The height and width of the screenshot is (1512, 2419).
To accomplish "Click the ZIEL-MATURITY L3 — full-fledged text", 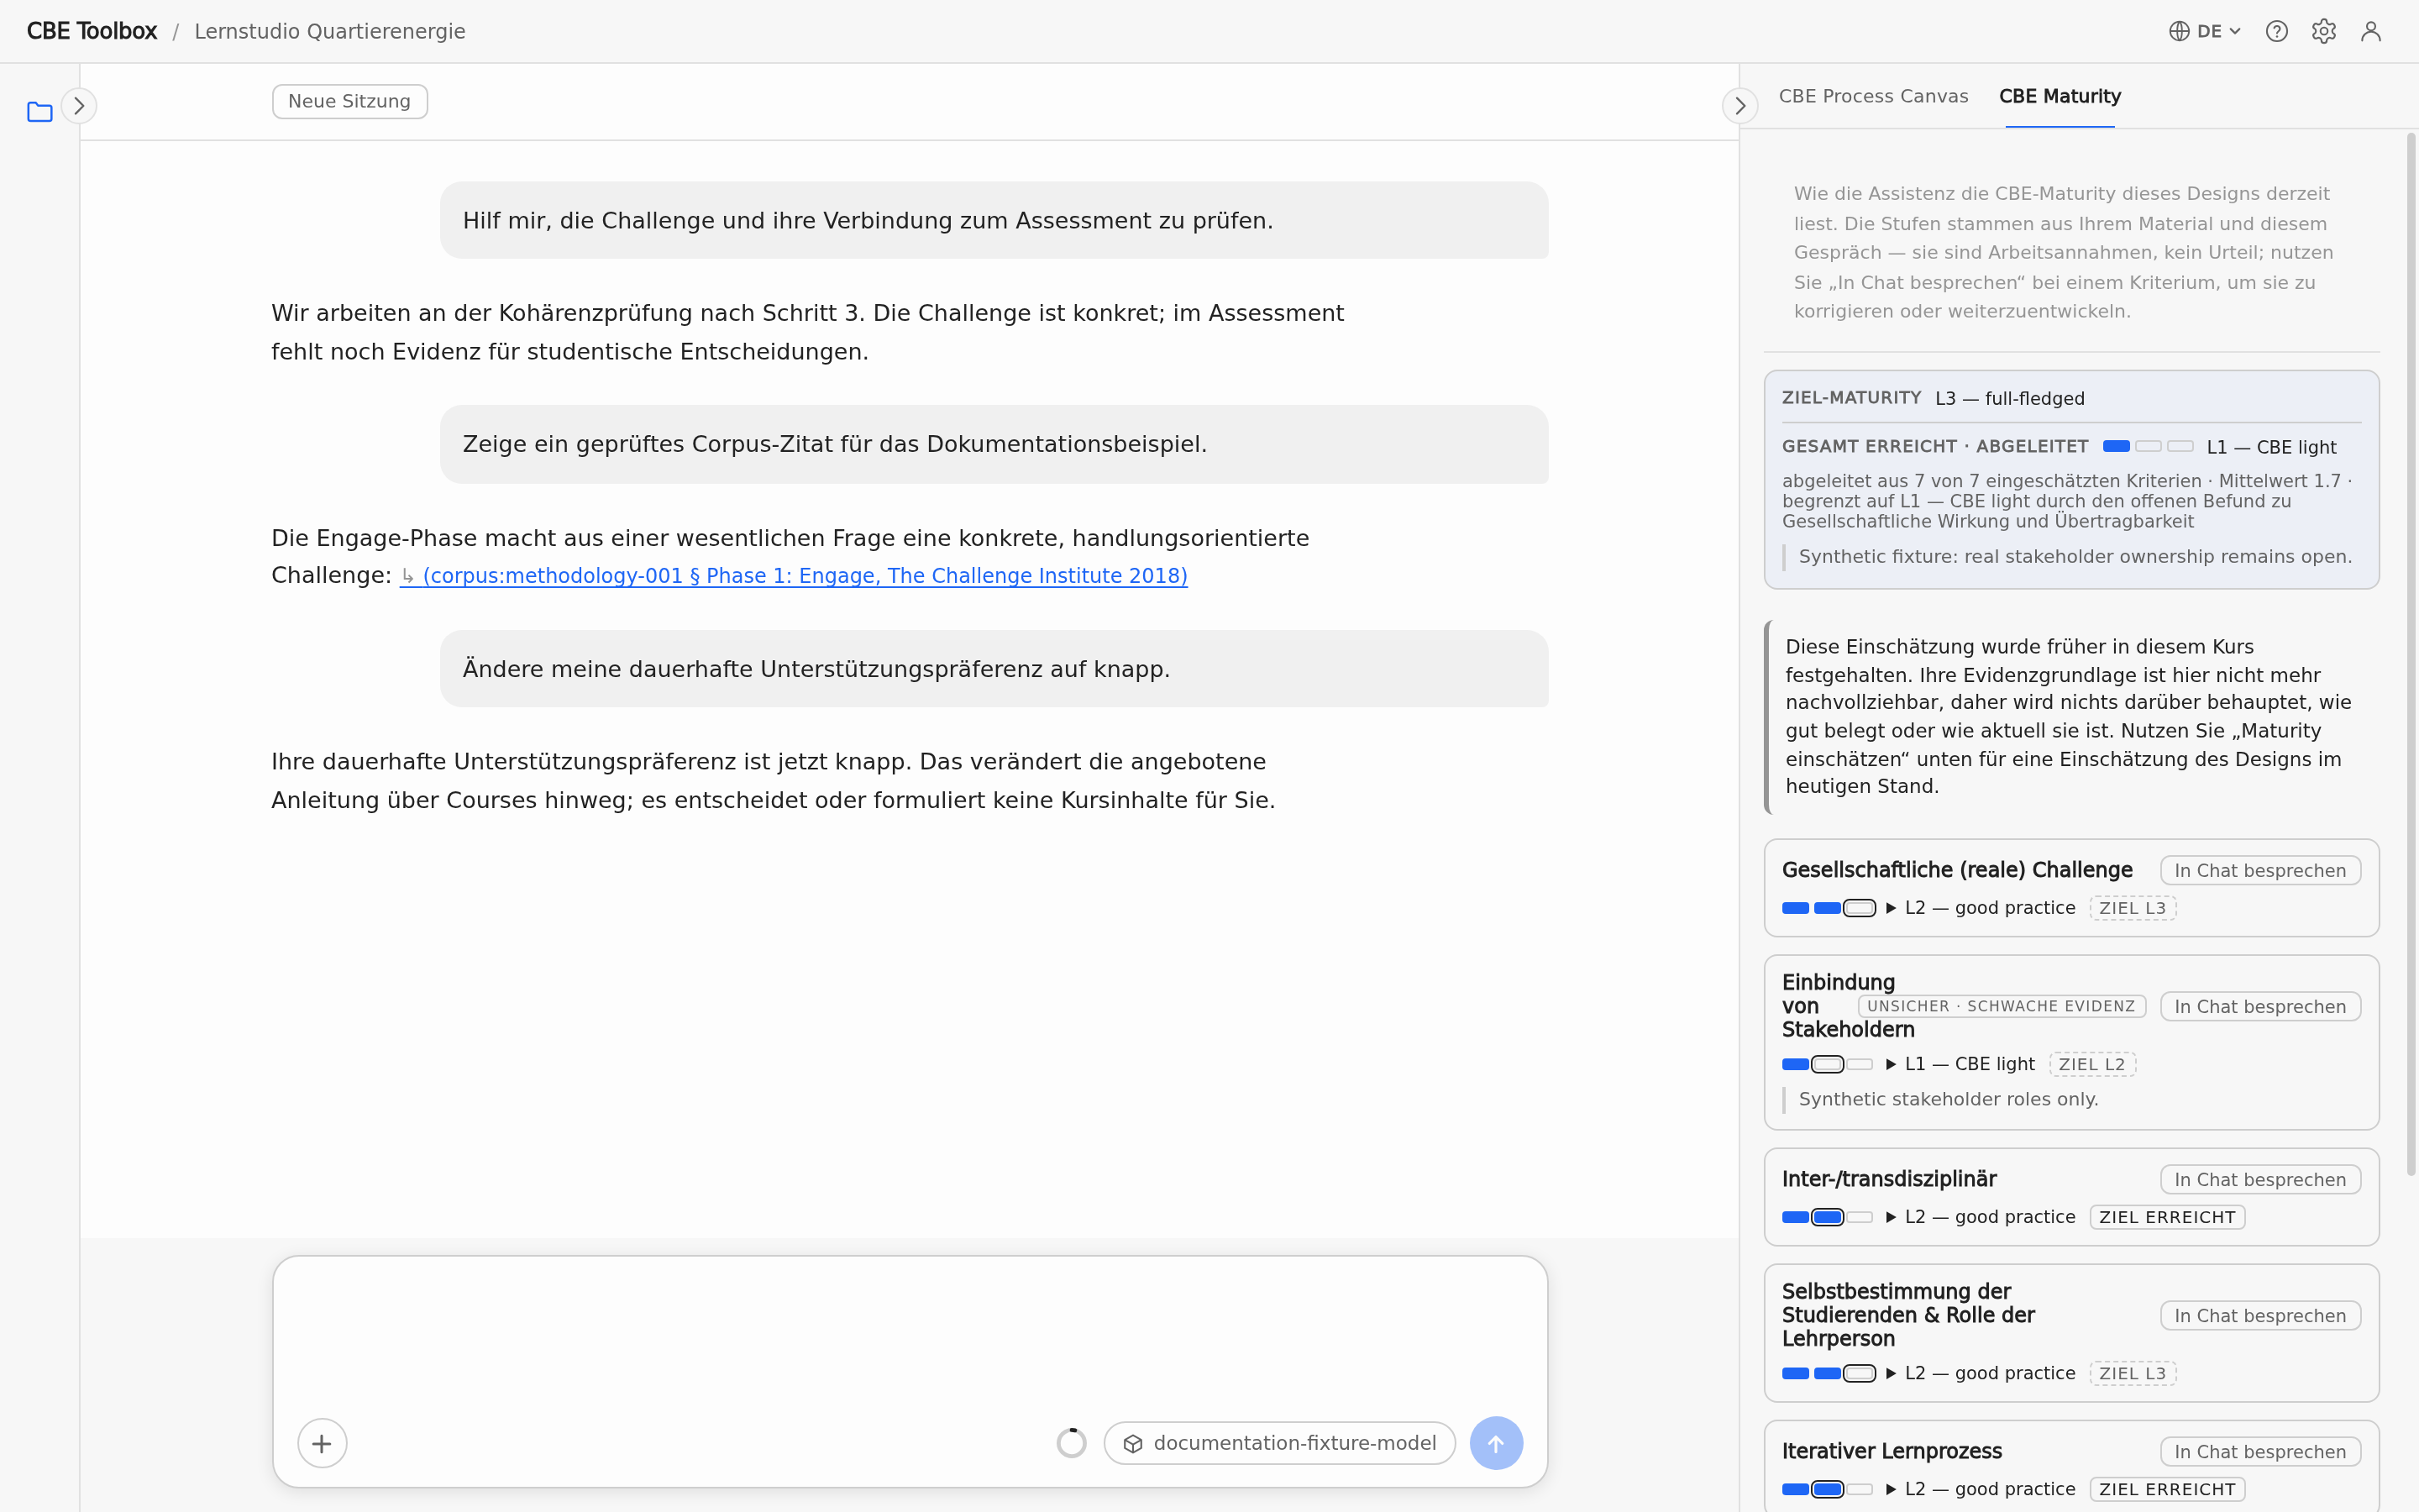I will 1934,398.
